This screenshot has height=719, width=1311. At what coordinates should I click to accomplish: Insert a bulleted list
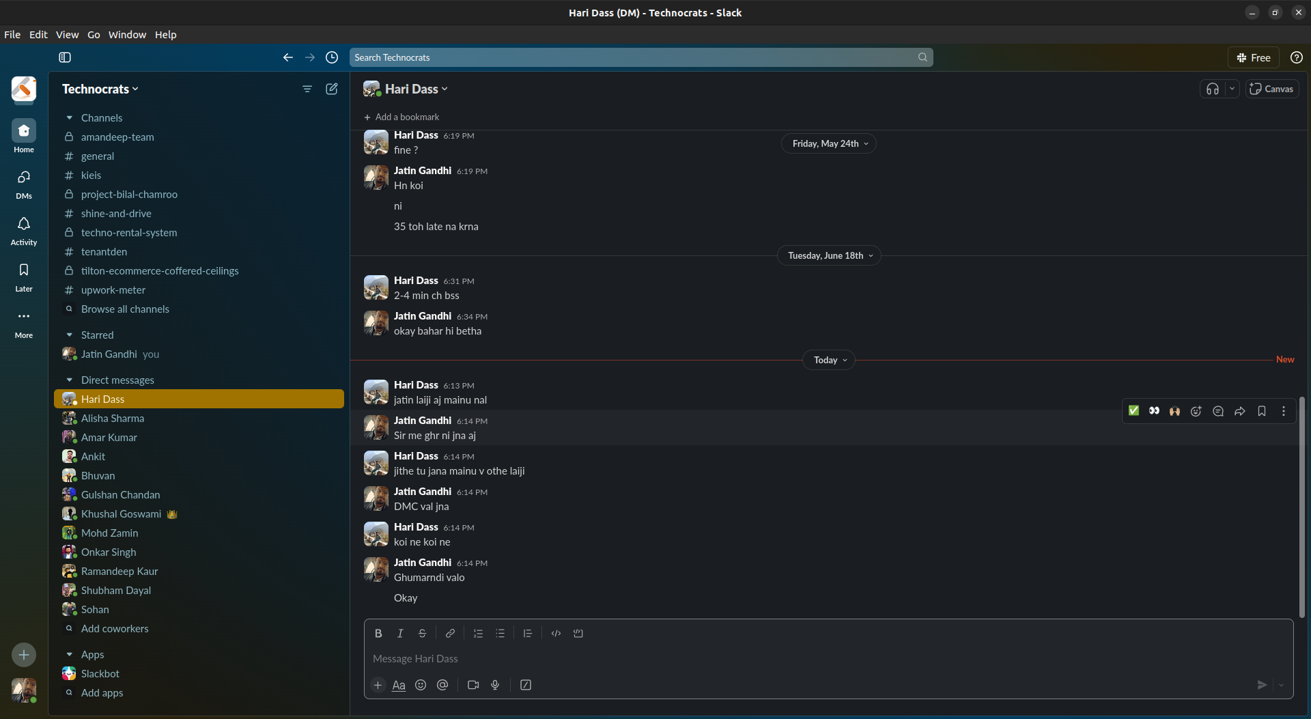pyautogui.click(x=500, y=633)
